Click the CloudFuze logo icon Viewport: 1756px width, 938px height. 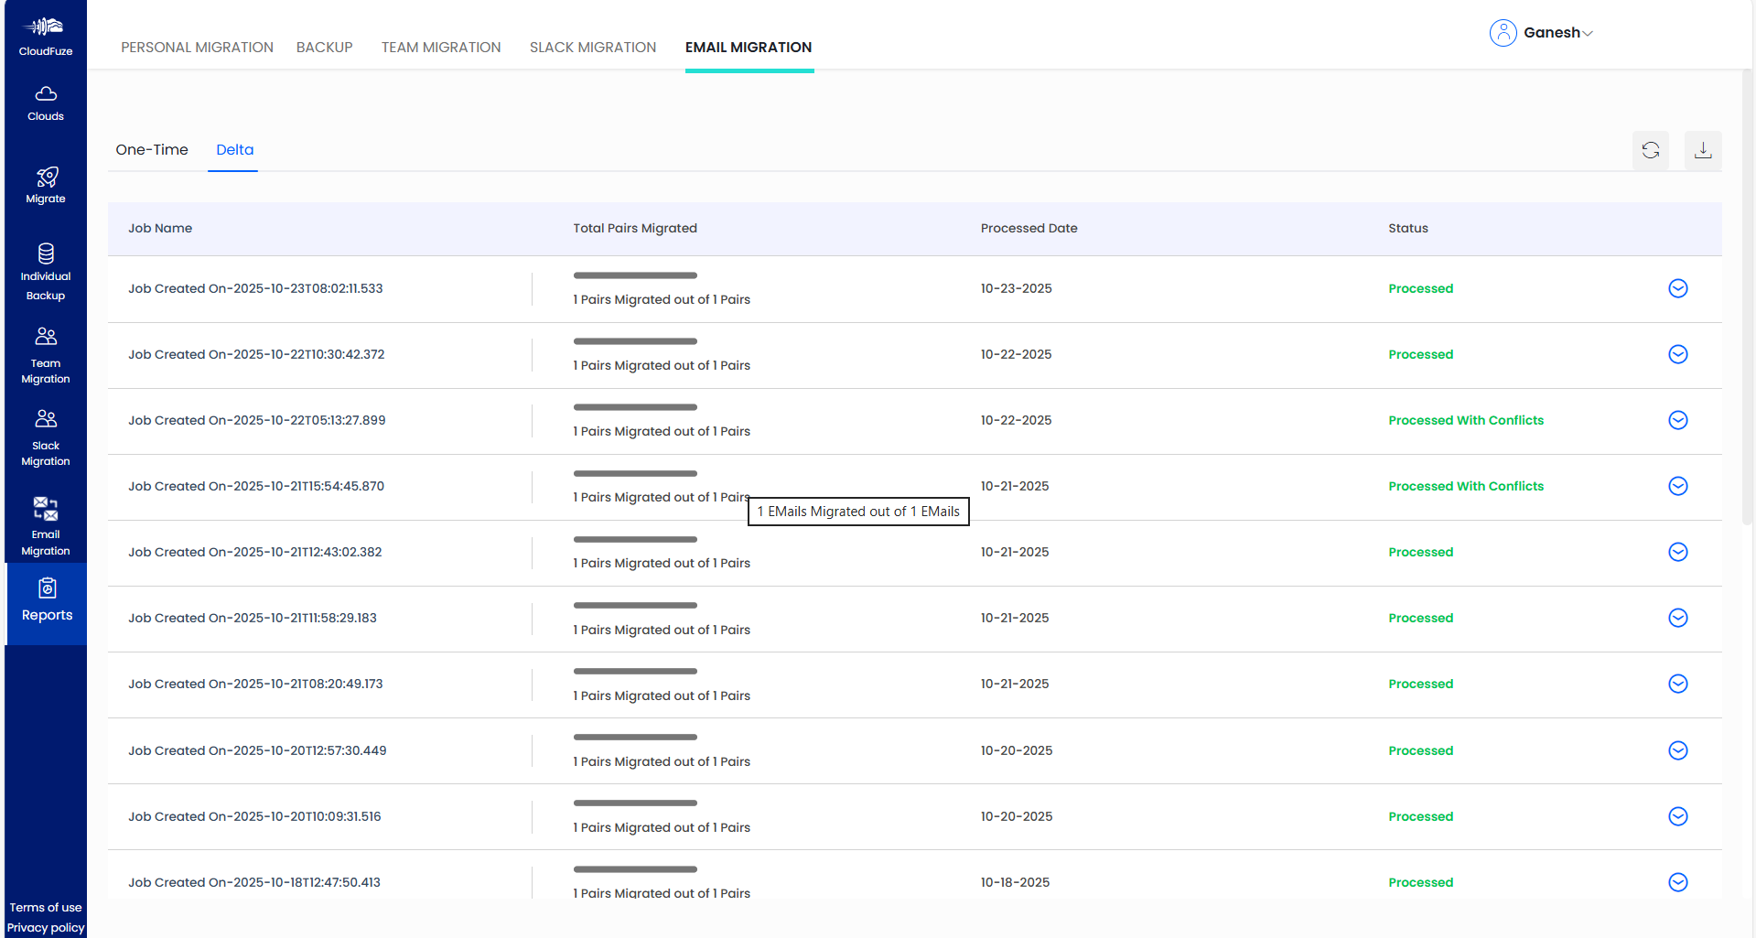pyautogui.click(x=45, y=27)
